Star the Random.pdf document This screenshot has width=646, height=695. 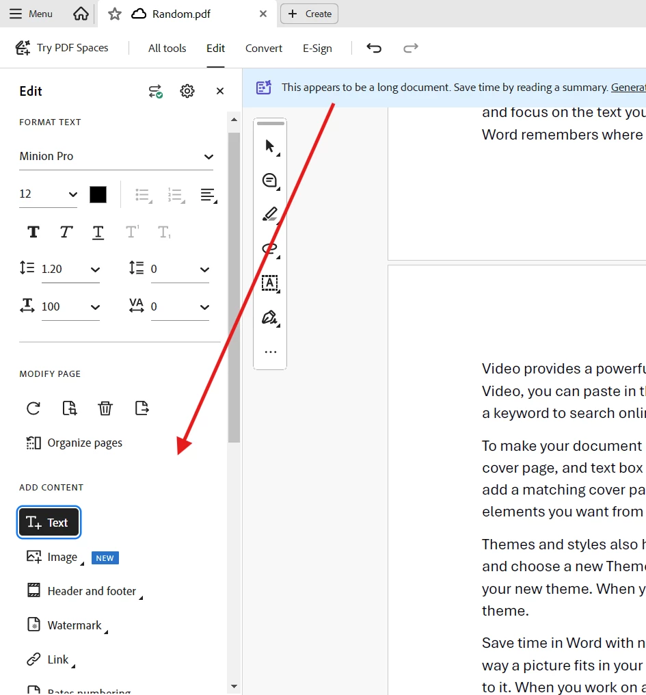[114, 14]
